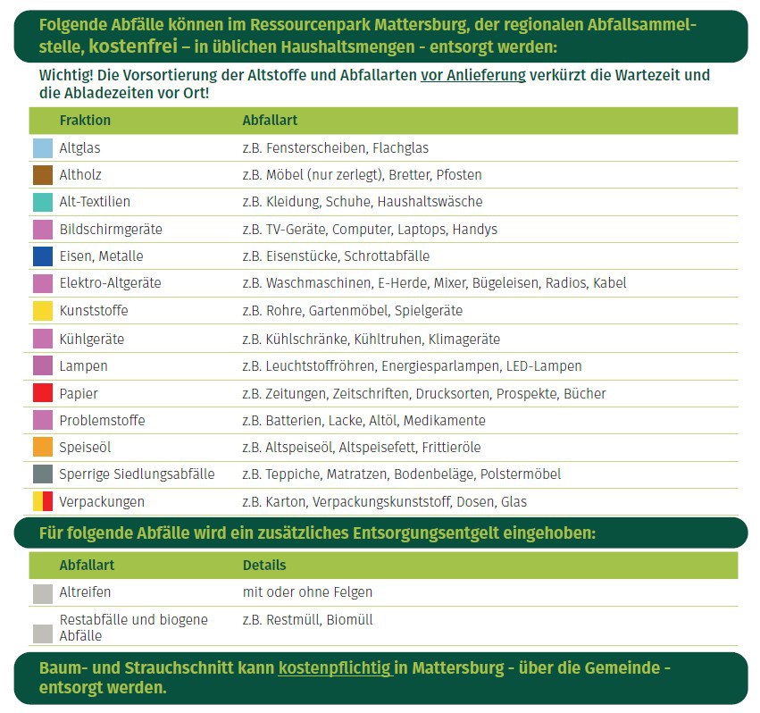Select the yellow Kunststoffe color square
This screenshot has height=713, width=760.
pos(43,311)
